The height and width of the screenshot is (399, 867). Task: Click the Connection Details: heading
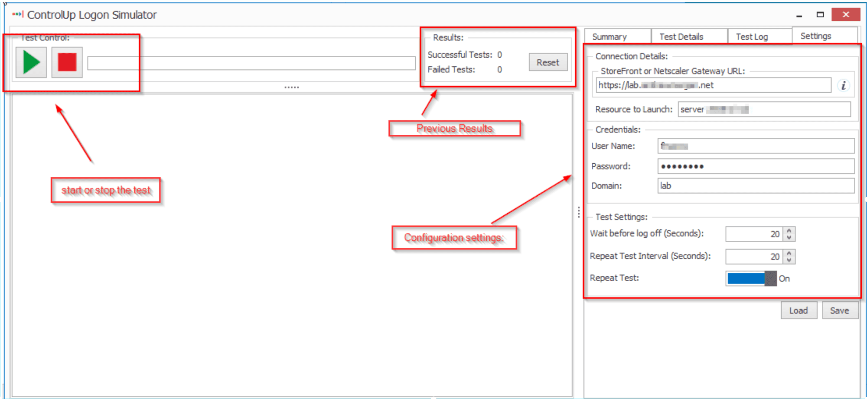[x=631, y=56]
